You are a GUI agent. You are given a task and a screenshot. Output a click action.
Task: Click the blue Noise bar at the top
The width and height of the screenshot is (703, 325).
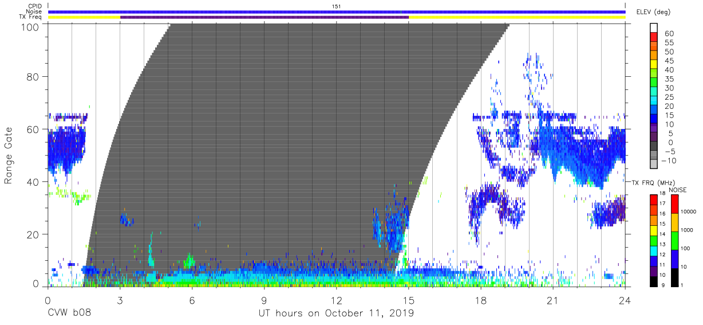[337, 11]
